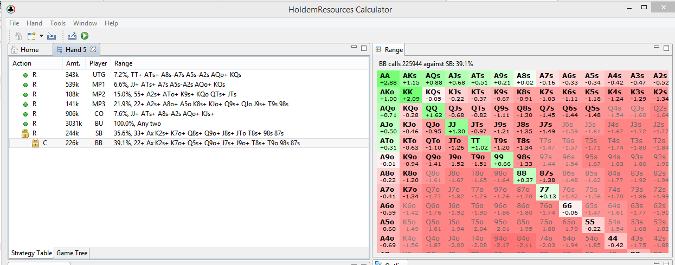The height and width of the screenshot is (265, 675).
Task: Click the 44 -0.42 grid cell
Action: pyautogui.click(x=615, y=241)
